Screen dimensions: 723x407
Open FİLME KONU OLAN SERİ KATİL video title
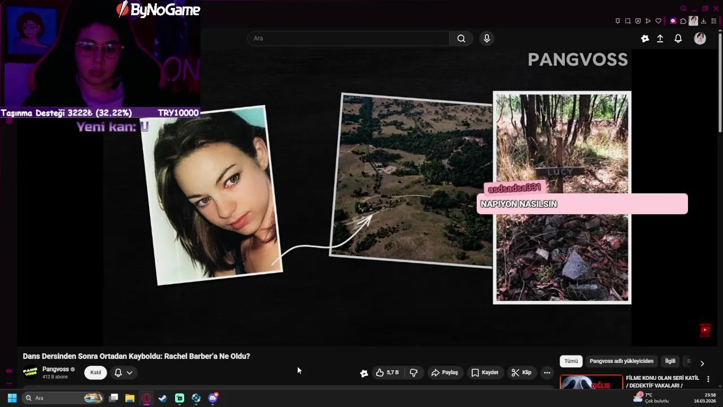663,382
